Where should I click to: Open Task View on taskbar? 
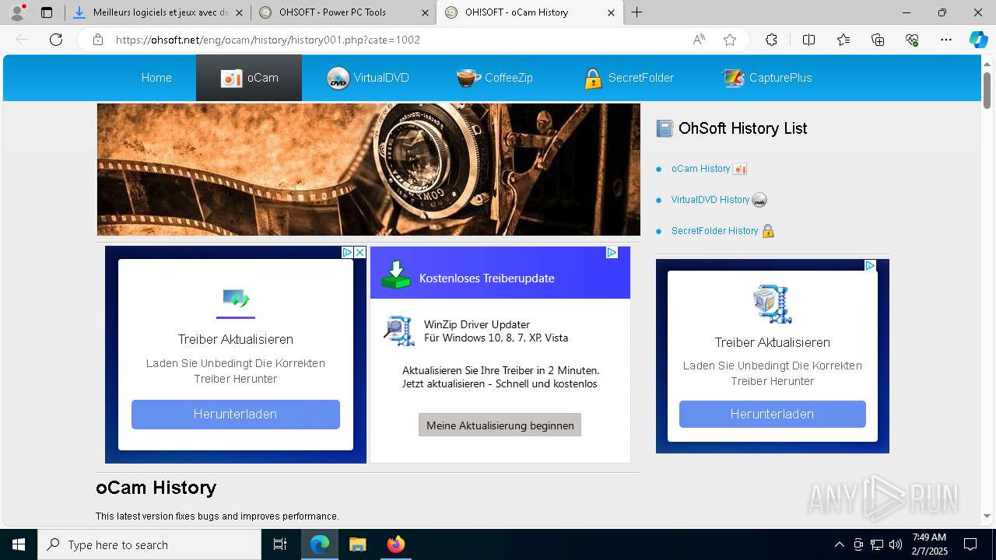coord(280,544)
